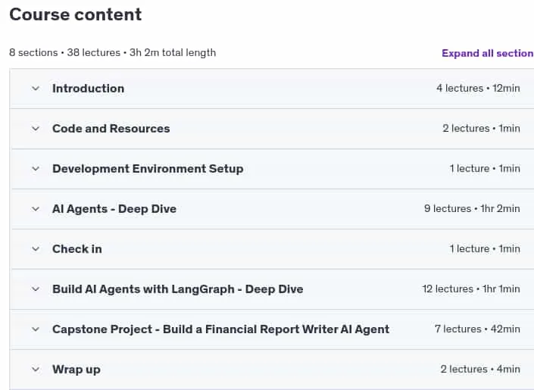Screen dimensions: 534x390
Task: Select the Wrap up section title
Action: tap(77, 370)
